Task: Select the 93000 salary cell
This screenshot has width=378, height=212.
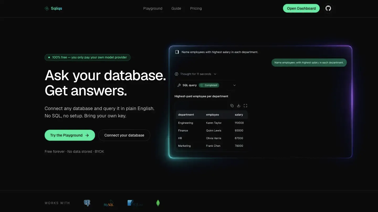Action: (239, 131)
